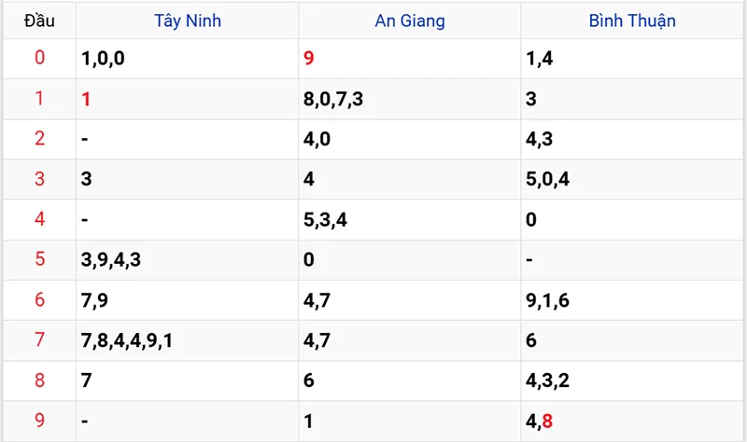Viewport: 747px width, 442px height.
Task: Select An Giang cell showing 8,0,7,3
Action: coord(333,99)
